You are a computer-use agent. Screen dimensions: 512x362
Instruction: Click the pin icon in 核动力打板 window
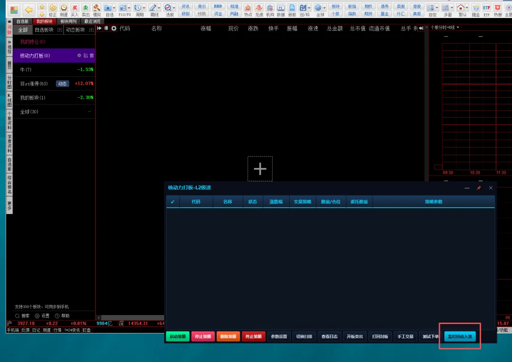pos(479,188)
